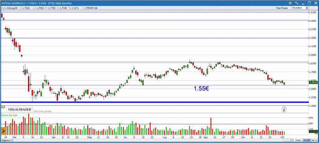
Task: Click the red horizontal line near 1.25
Action: [155, 106]
